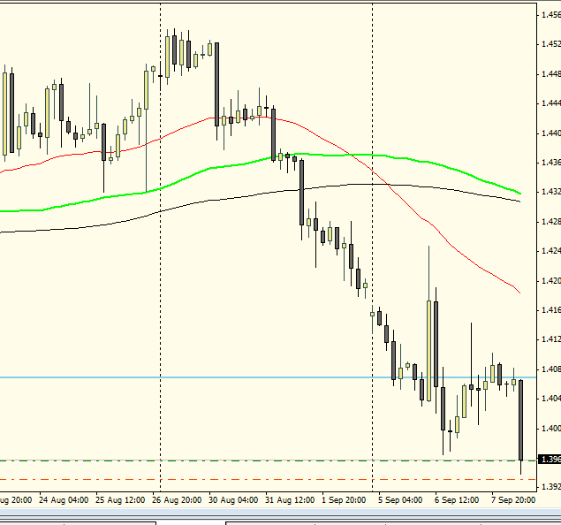Click the '30 Aug 04:00' time label
Image resolution: width=561 pixels, height=525 pixels.
click(233, 500)
